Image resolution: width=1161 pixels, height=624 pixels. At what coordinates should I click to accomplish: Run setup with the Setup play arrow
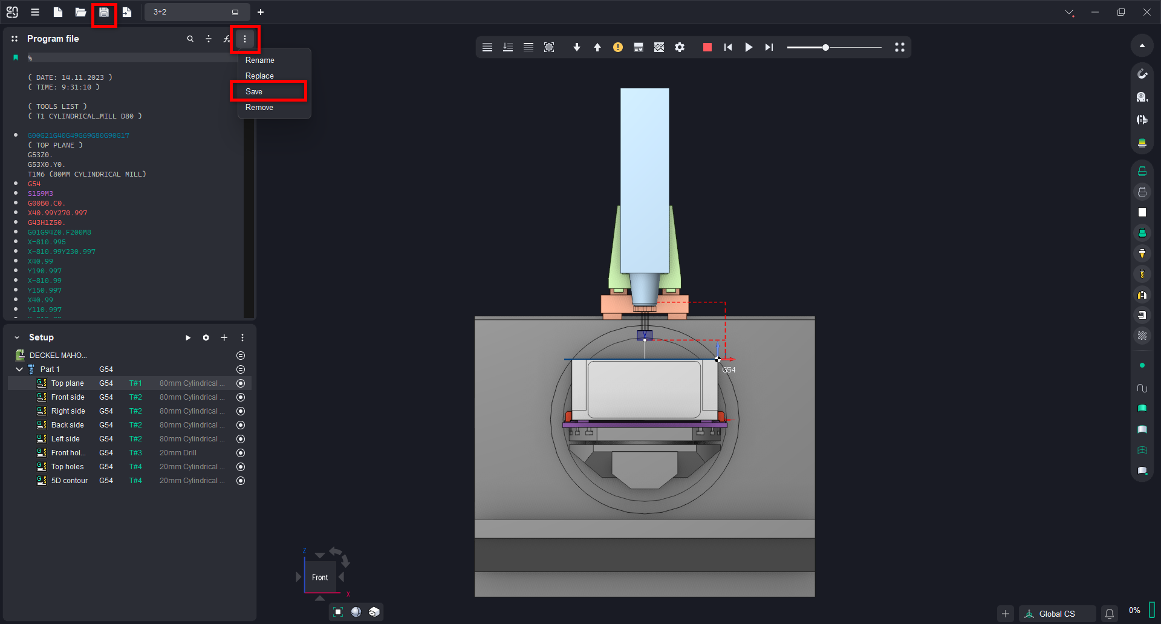tap(188, 337)
